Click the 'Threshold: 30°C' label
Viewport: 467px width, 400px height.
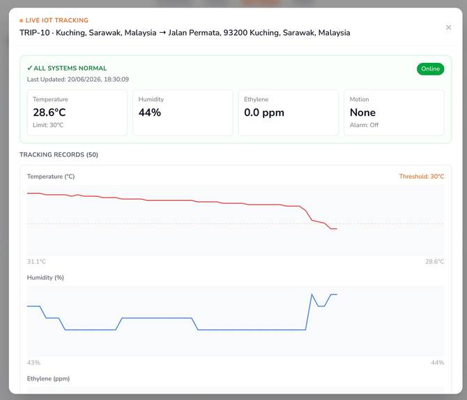pos(422,177)
